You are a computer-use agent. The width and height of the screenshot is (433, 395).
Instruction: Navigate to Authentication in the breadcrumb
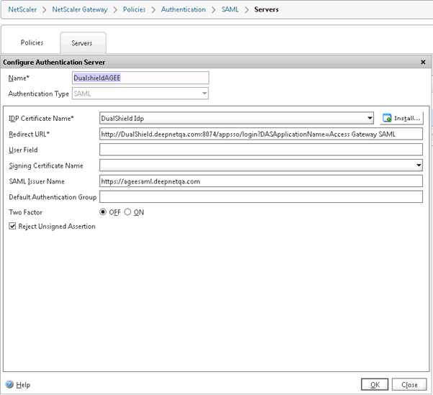point(183,10)
